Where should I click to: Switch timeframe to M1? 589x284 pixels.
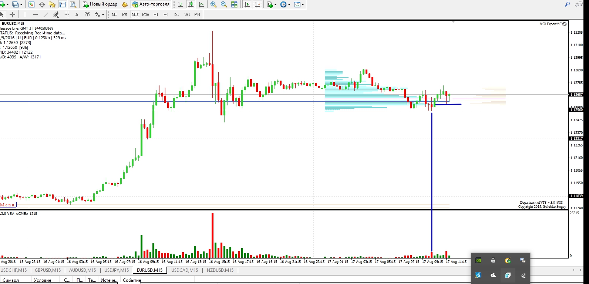[114, 14]
